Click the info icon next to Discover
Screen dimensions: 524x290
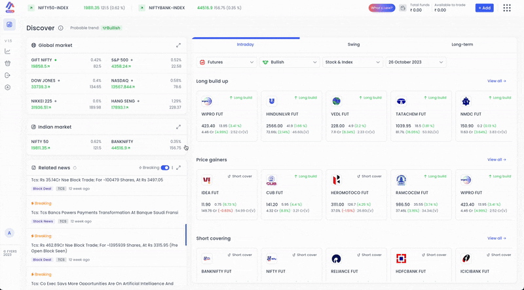pyautogui.click(x=60, y=28)
